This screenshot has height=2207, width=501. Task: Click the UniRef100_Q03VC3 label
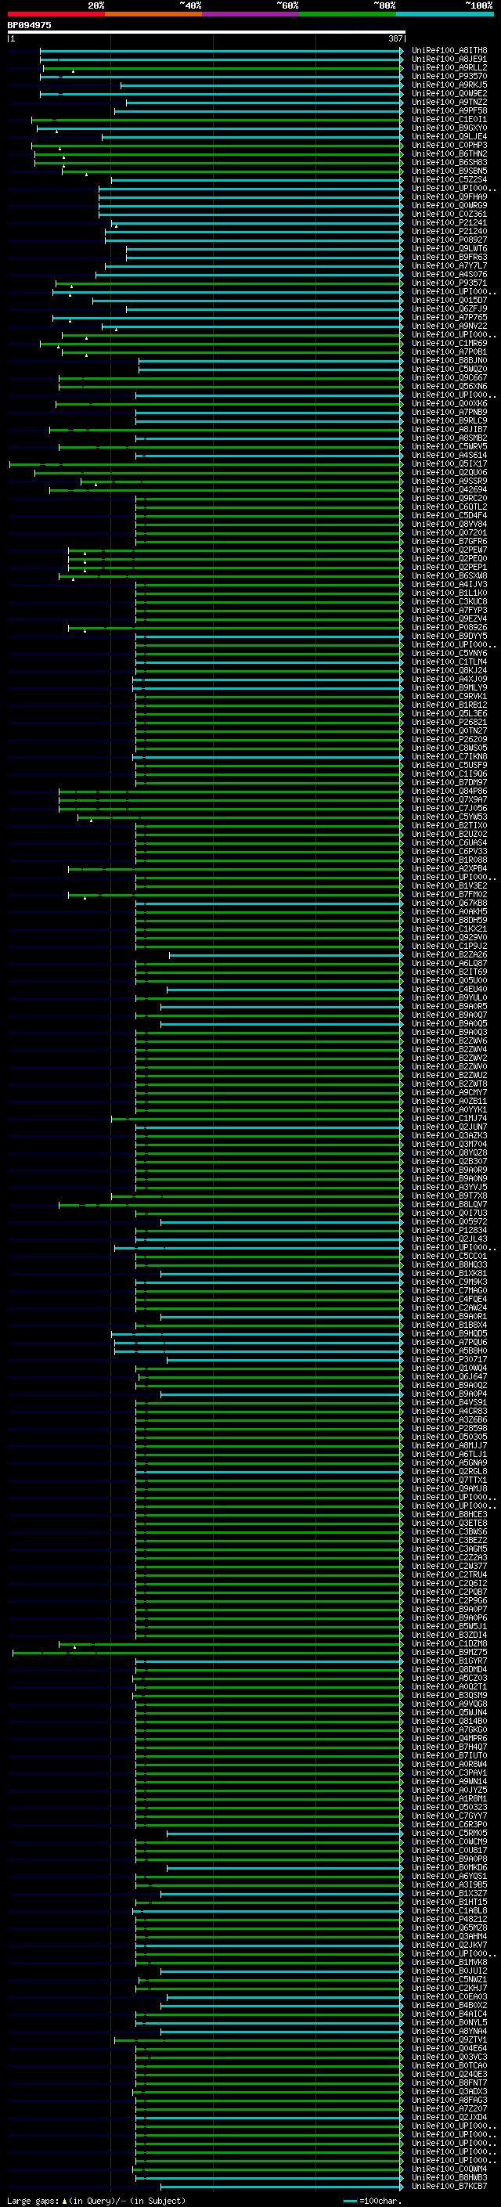tap(449, 2056)
